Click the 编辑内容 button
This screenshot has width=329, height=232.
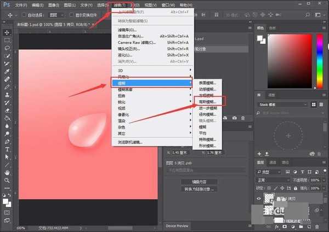(x=189, y=182)
